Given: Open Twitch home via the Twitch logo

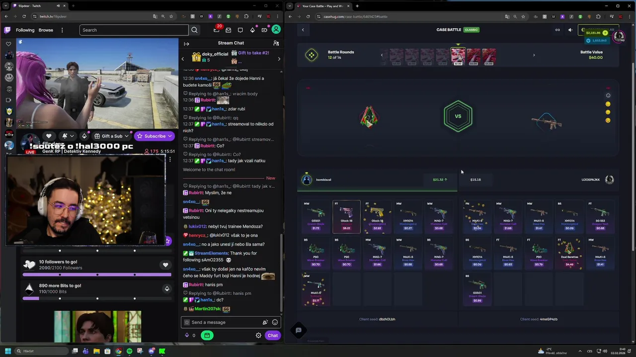Looking at the screenshot, I should 7,30.
